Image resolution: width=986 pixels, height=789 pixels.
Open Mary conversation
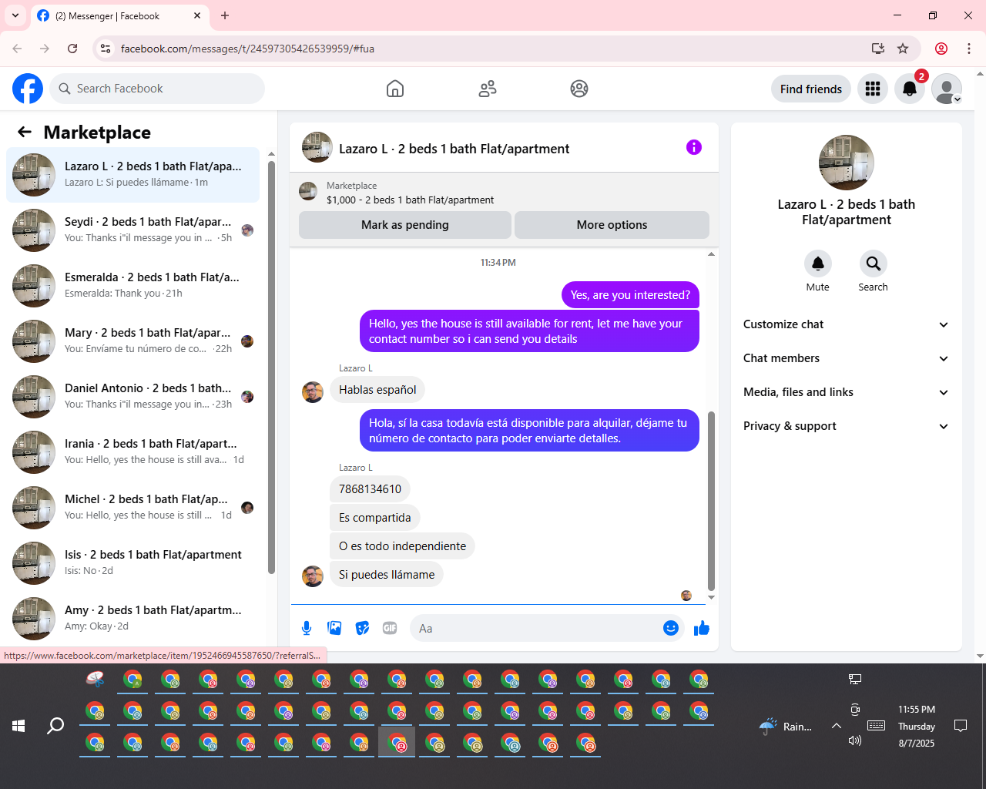132,341
